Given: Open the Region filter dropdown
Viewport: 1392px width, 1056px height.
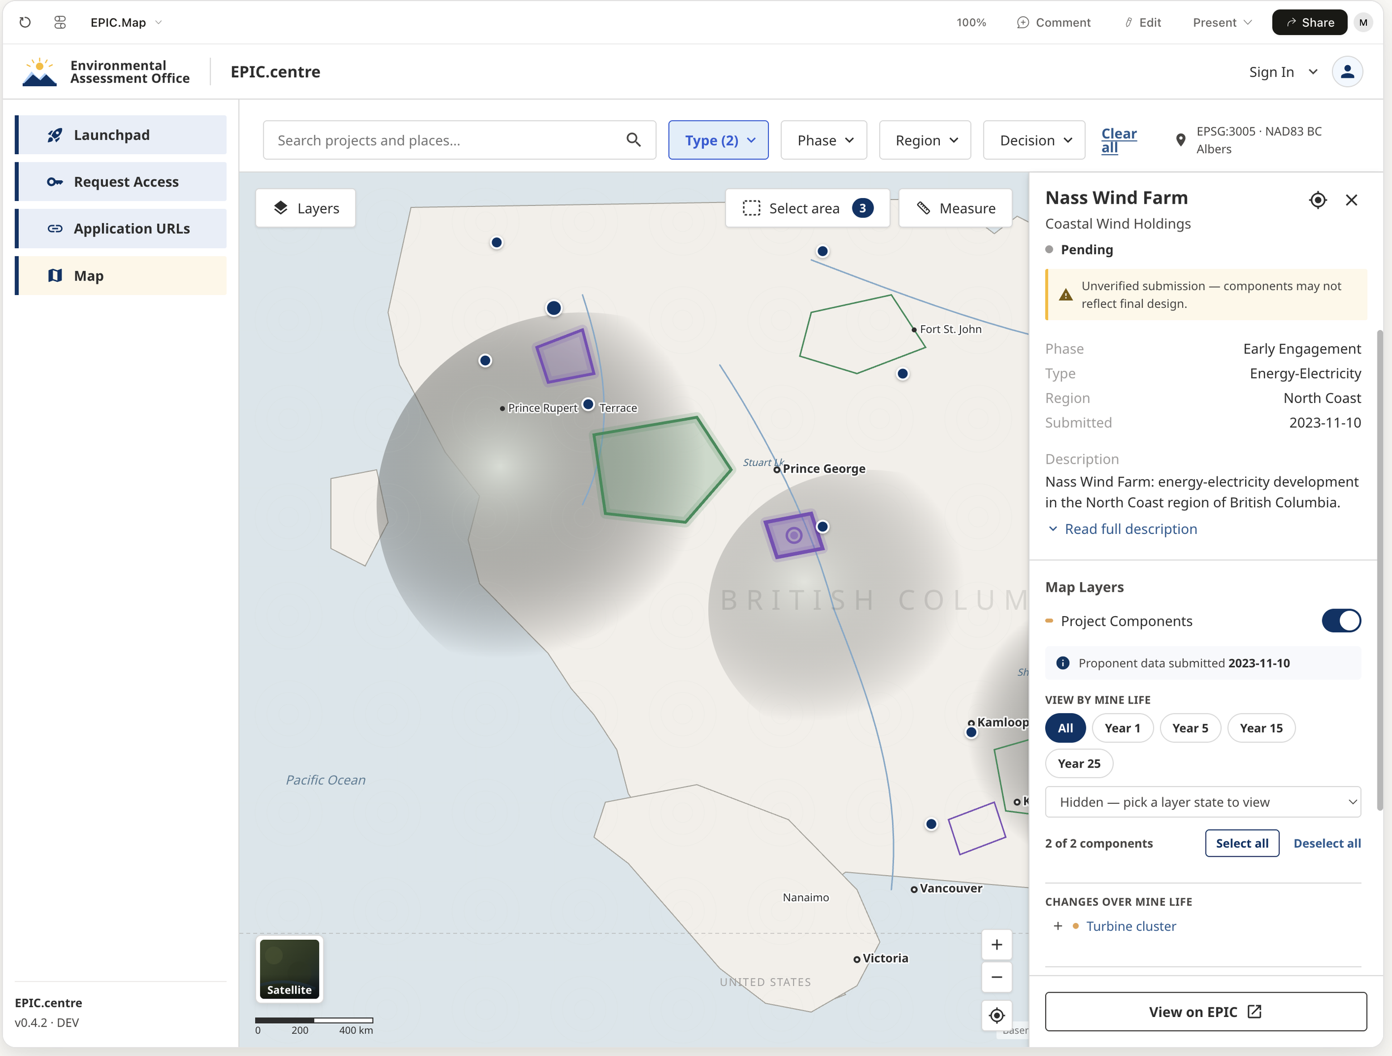Looking at the screenshot, I should tap(925, 140).
